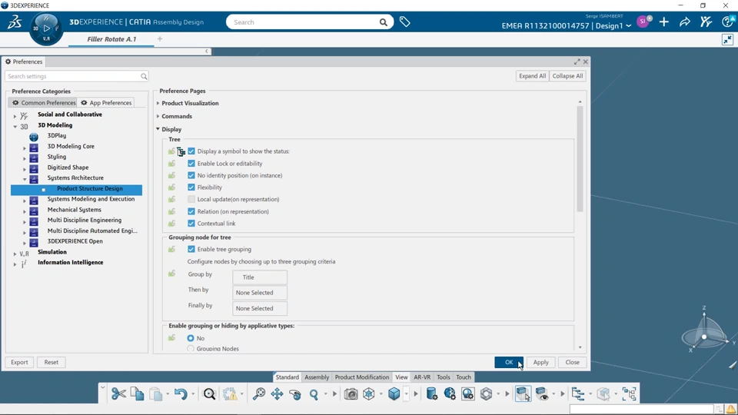Click the Reset button
738x415 pixels.
point(52,362)
